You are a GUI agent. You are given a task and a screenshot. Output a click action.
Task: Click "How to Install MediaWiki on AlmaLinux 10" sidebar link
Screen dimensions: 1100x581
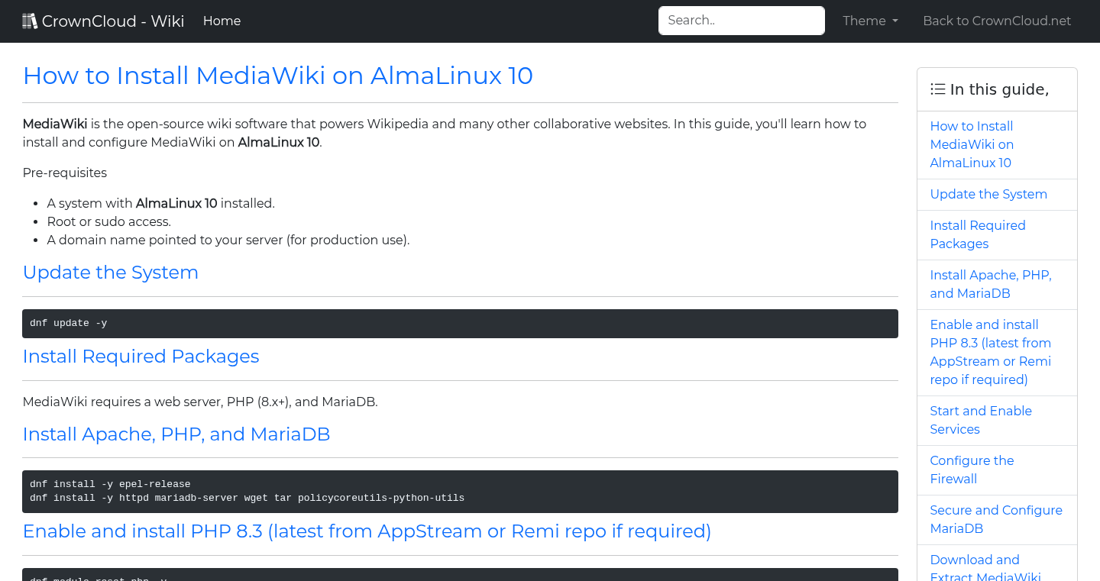point(972,144)
